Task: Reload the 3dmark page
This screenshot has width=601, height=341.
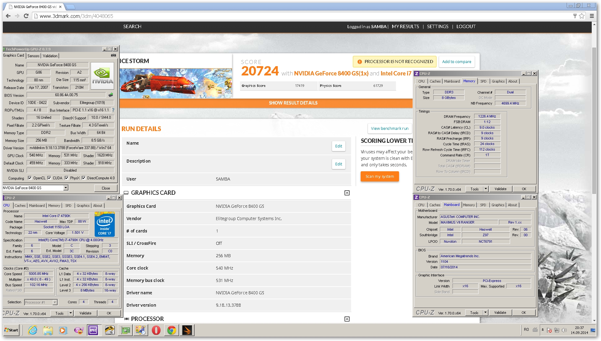Action: coord(26,16)
